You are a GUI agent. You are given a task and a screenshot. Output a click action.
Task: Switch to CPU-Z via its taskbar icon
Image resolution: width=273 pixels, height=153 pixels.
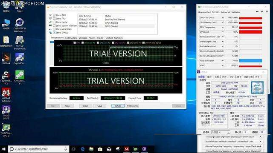(x=144, y=149)
